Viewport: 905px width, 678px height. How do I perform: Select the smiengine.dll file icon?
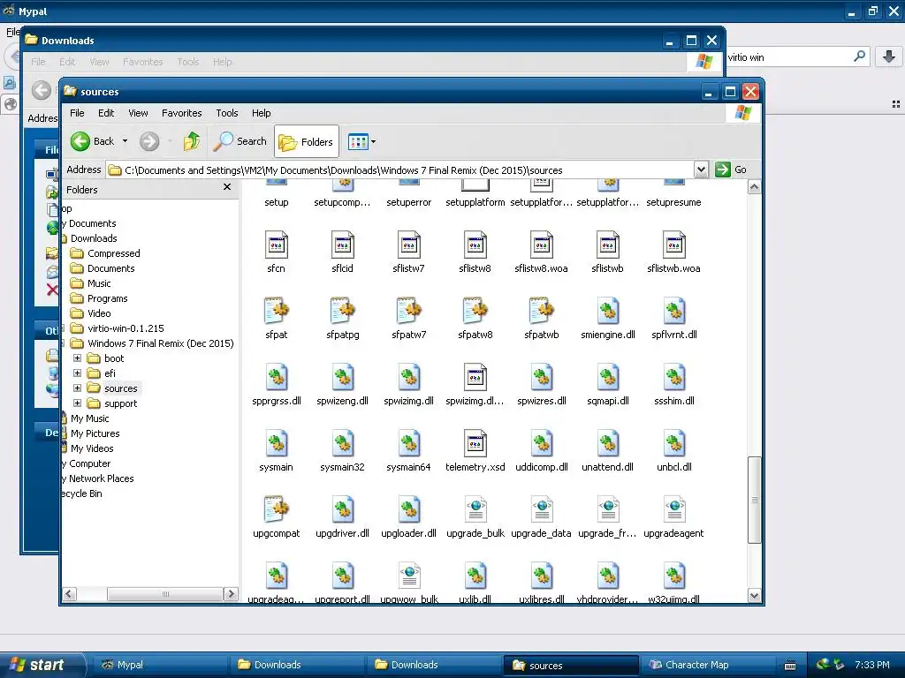(608, 311)
